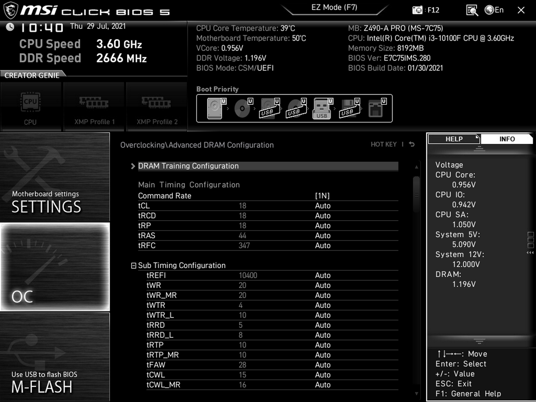Select the hard disk boot device icon
The image size is (536, 402).
(215, 108)
